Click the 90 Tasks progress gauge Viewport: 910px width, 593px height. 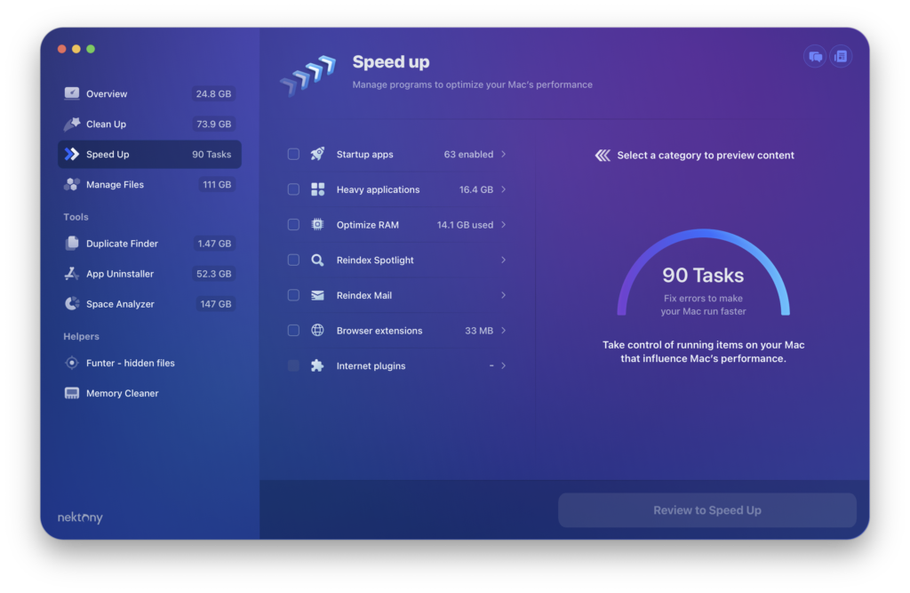pos(703,273)
